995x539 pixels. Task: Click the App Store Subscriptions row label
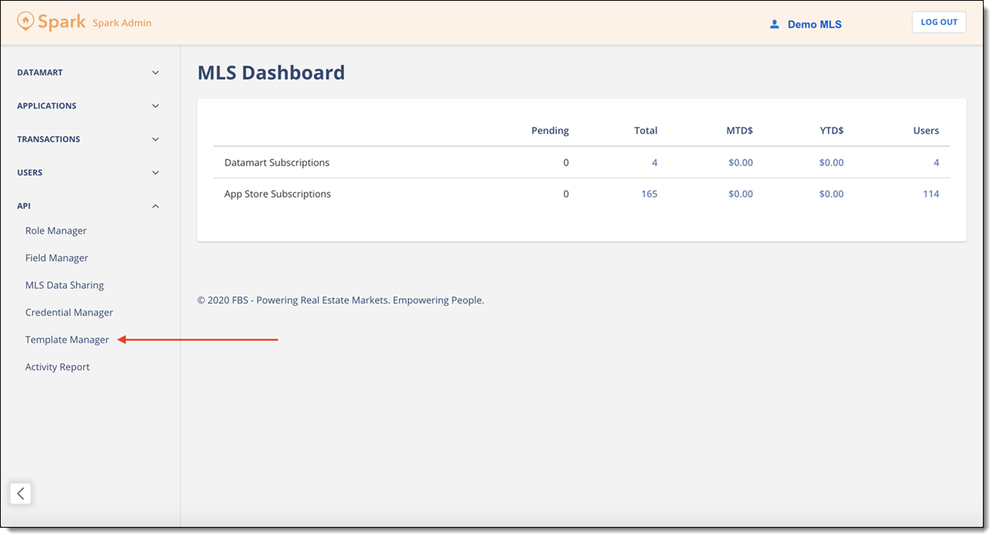tap(277, 194)
